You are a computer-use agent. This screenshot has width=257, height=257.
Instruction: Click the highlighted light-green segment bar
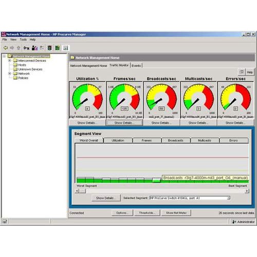coord(156,180)
